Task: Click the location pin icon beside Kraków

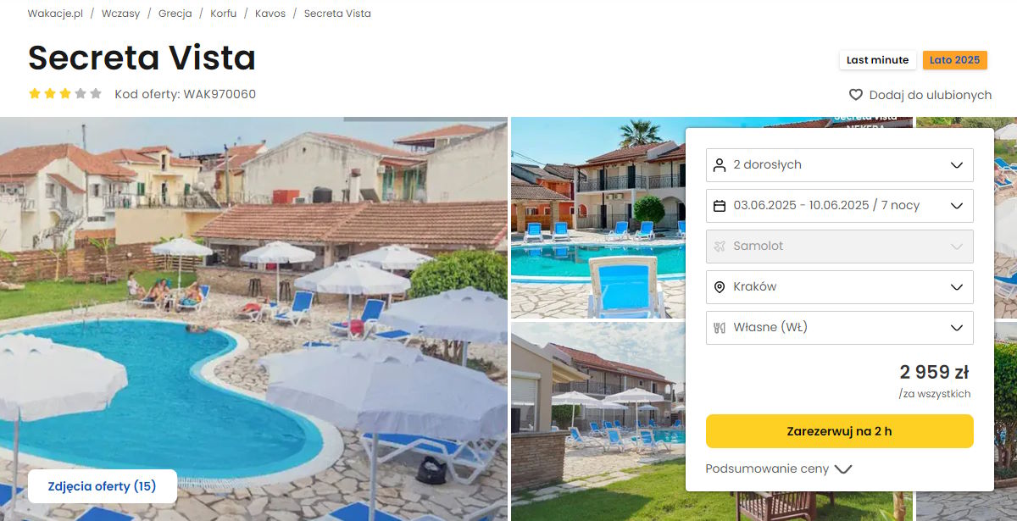Action: click(720, 286)
